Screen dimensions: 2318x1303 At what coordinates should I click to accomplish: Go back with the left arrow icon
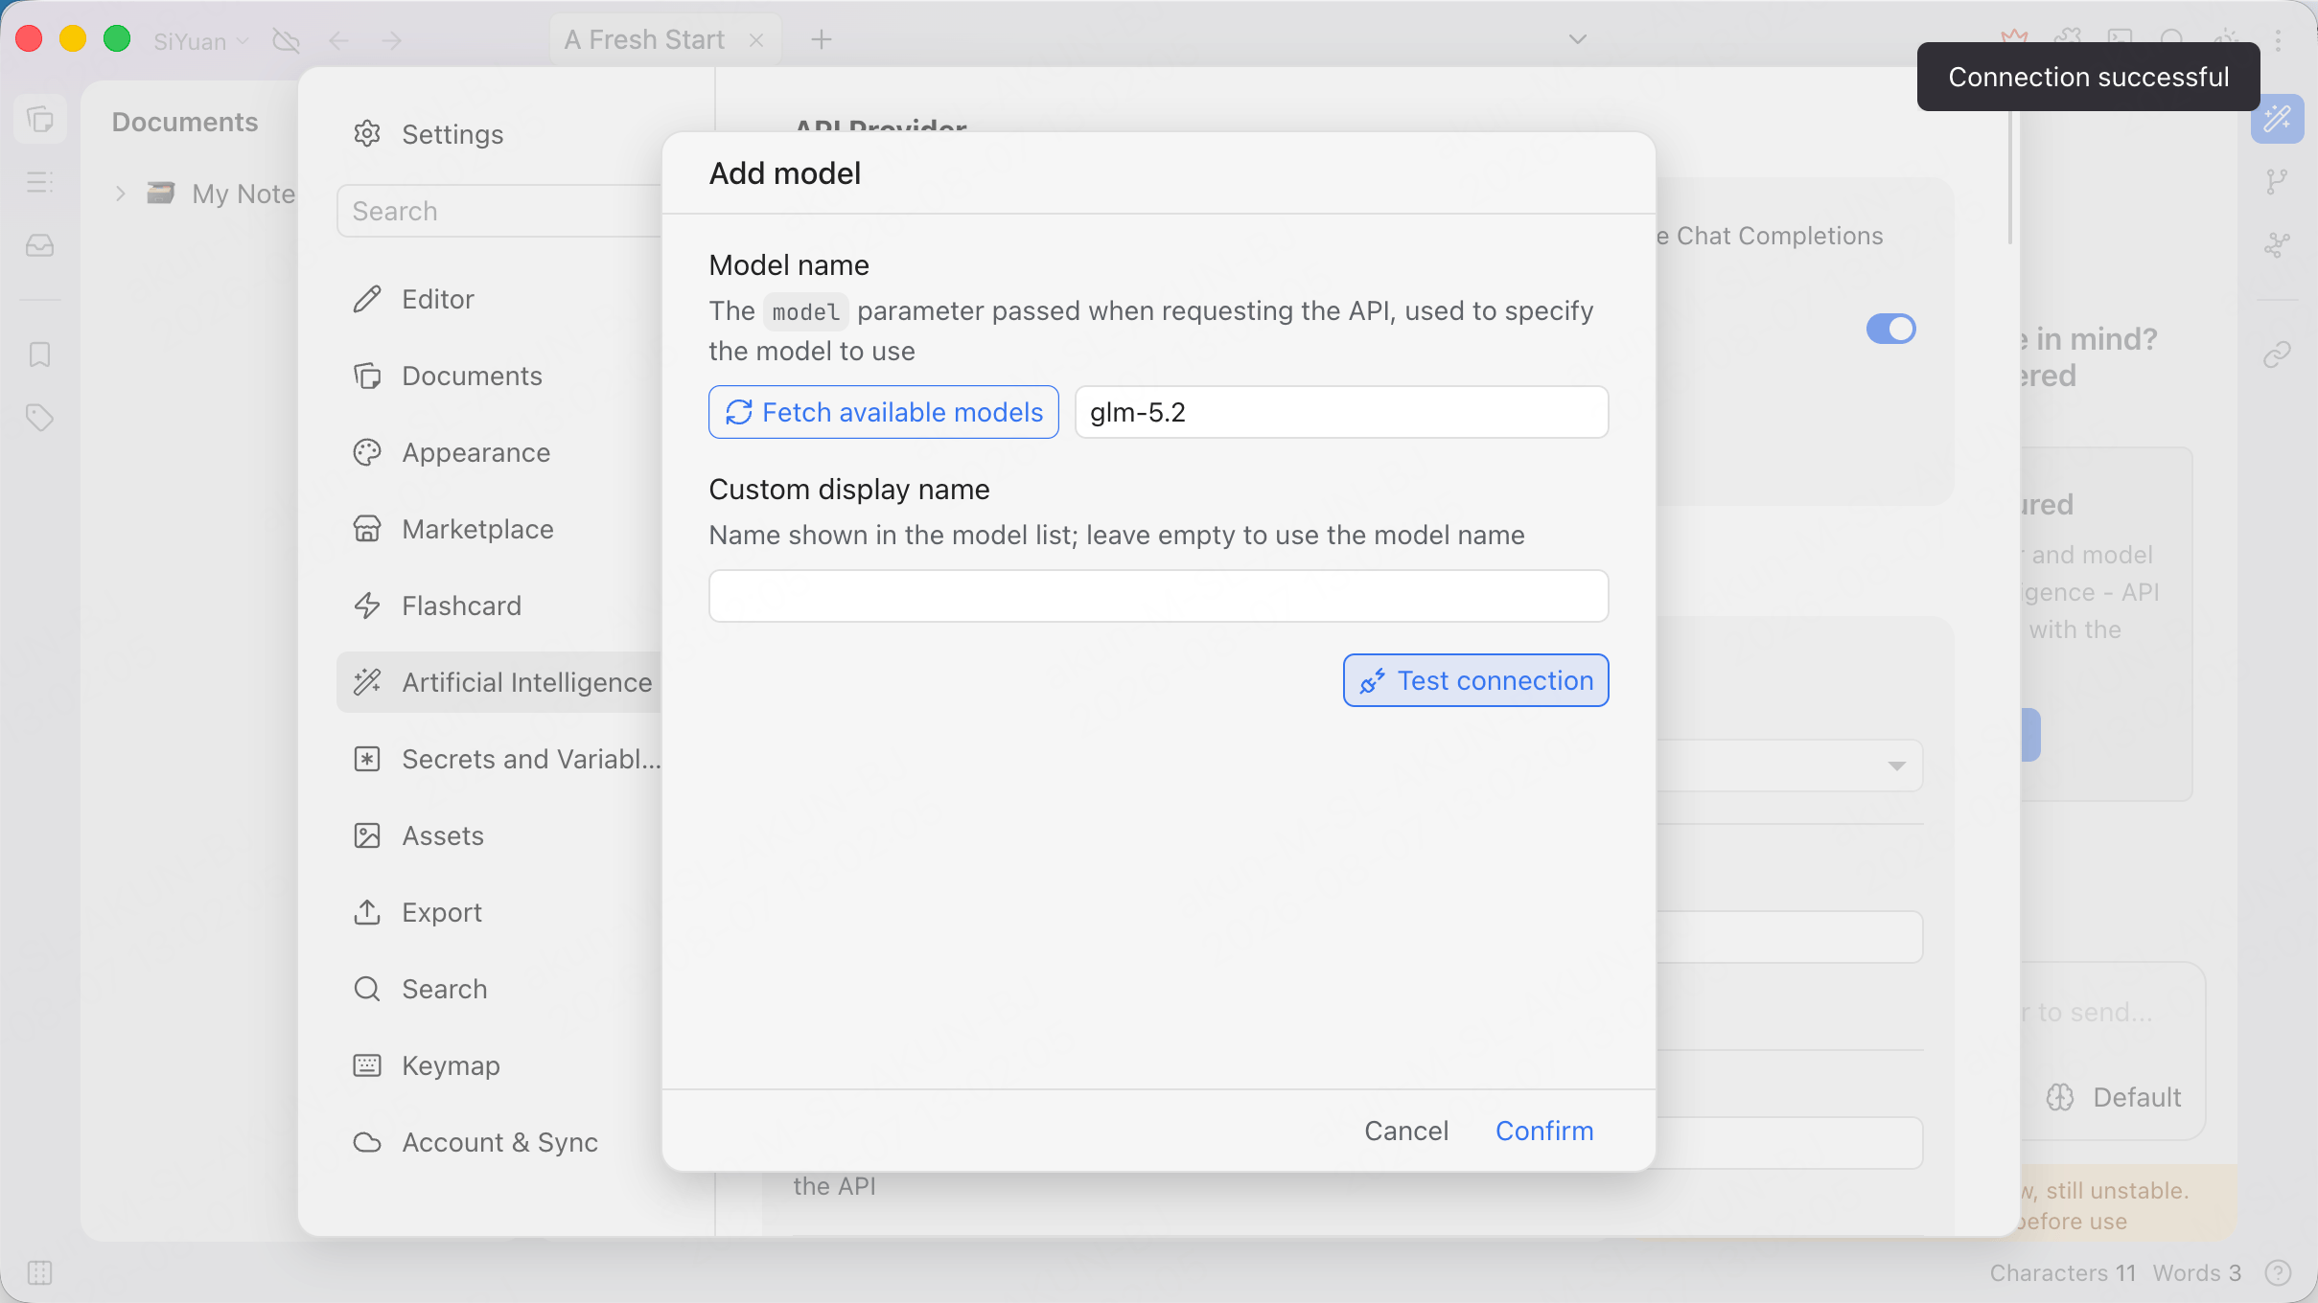pos(338,40)
